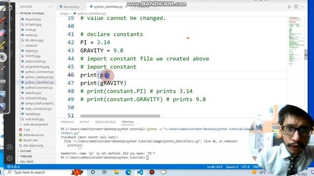314x176 pixels.
Task: Open Attandence.csv in Explorer
Action: (x=34, y=135)
